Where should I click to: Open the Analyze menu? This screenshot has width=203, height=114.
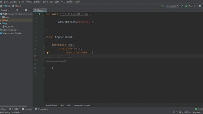pyautogui.click(x=29, y=2)
